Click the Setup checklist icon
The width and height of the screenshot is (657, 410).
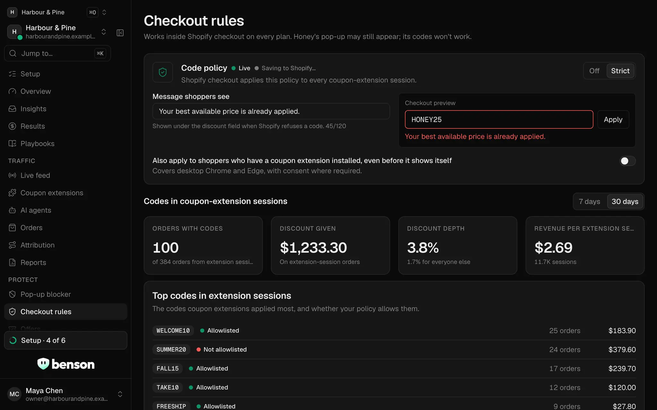pos(12,74)
